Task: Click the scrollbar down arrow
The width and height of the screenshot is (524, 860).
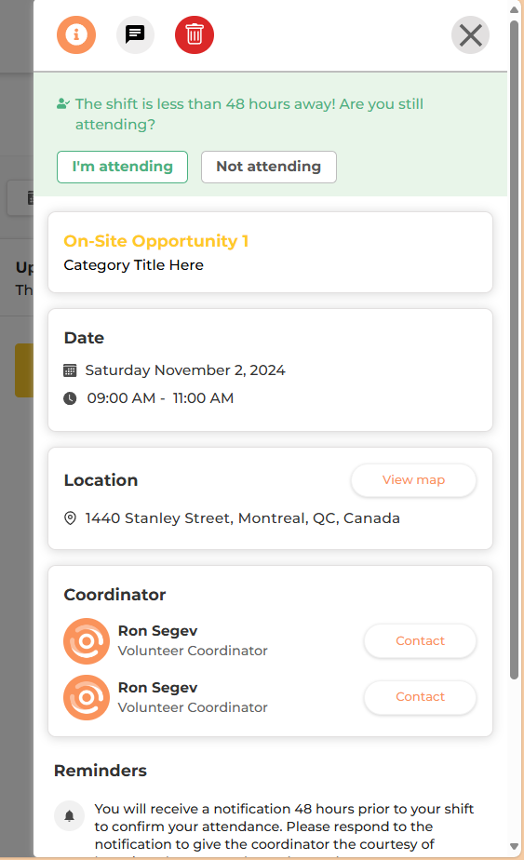Action: 514,846
